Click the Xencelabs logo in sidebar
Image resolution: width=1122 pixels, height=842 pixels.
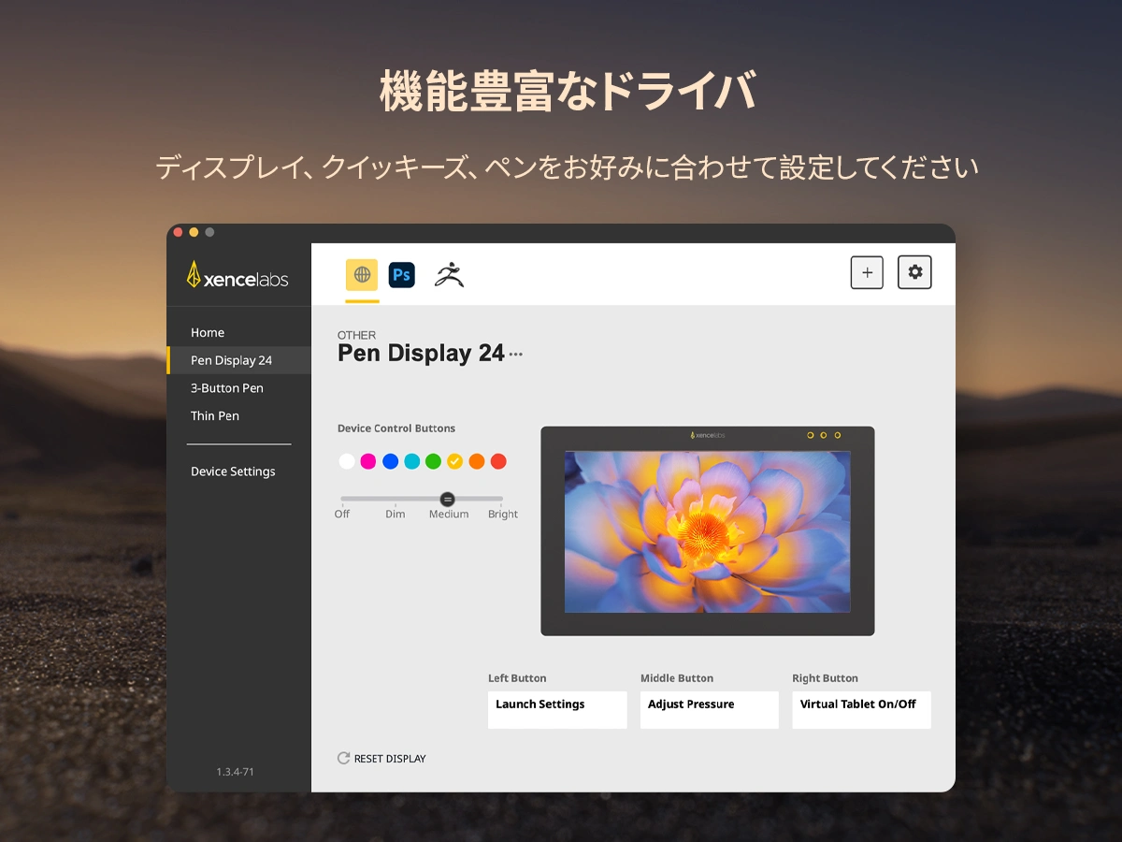pyautogui.click(x=237, y=274)
